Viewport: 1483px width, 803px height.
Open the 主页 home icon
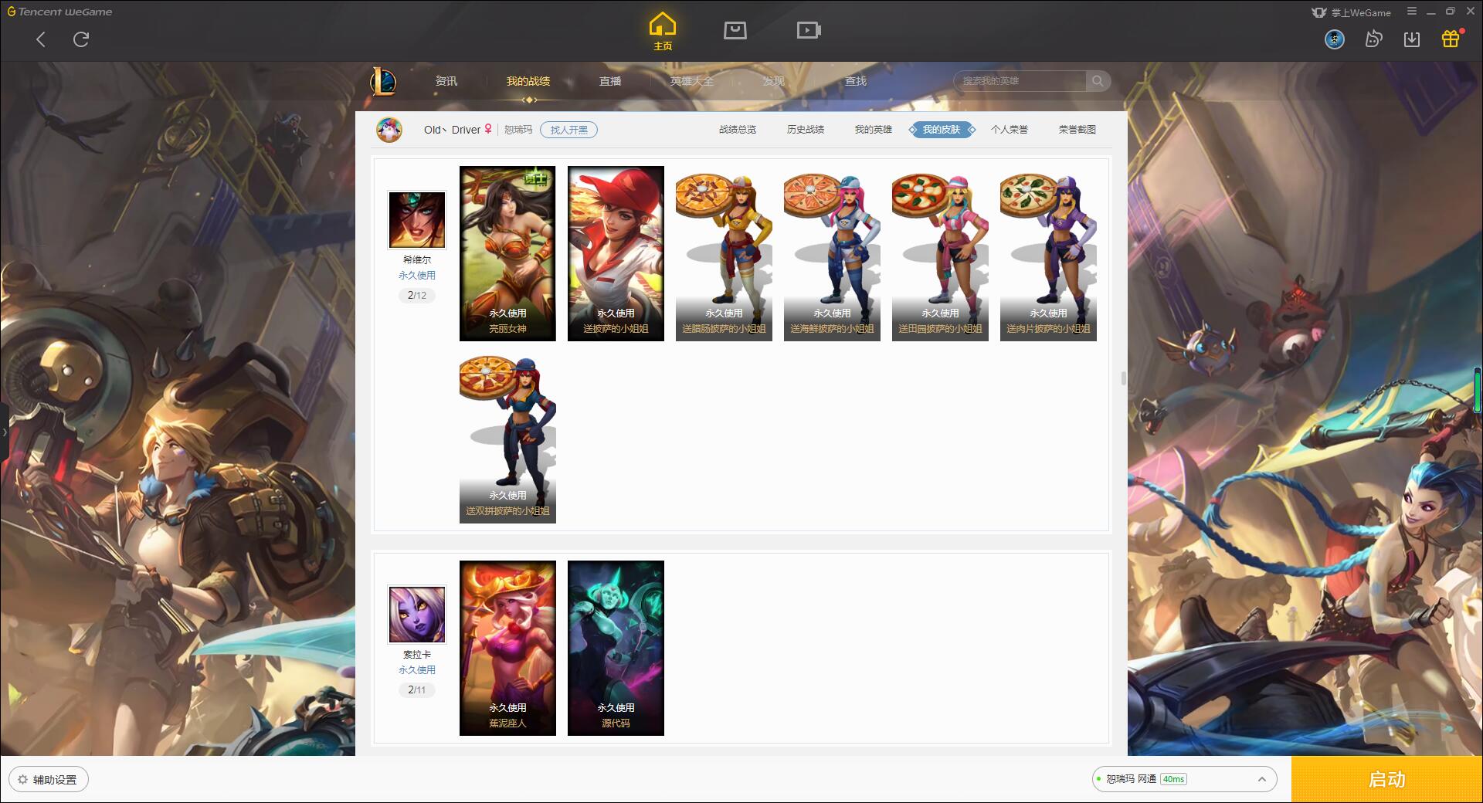(x=662, y=32)
